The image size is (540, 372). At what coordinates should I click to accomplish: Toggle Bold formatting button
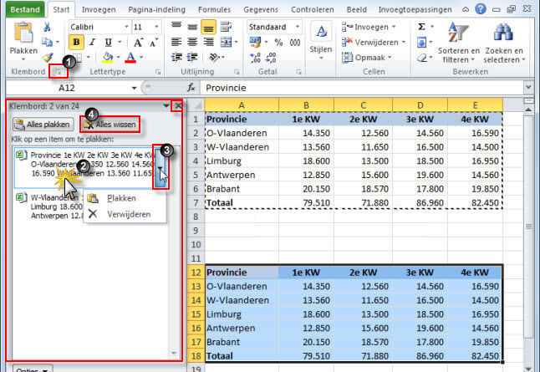click(76, 43)
